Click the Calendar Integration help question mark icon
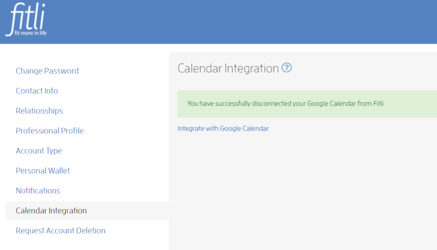The width and height of the screenshot is (437, 250). 287,68
